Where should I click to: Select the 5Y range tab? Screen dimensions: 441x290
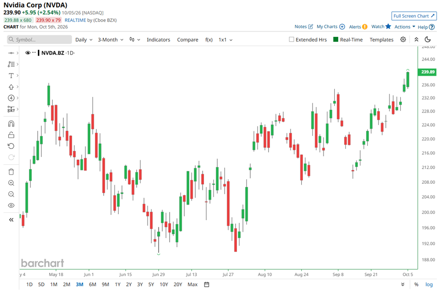pyautogui.click(x=151, y=285)
